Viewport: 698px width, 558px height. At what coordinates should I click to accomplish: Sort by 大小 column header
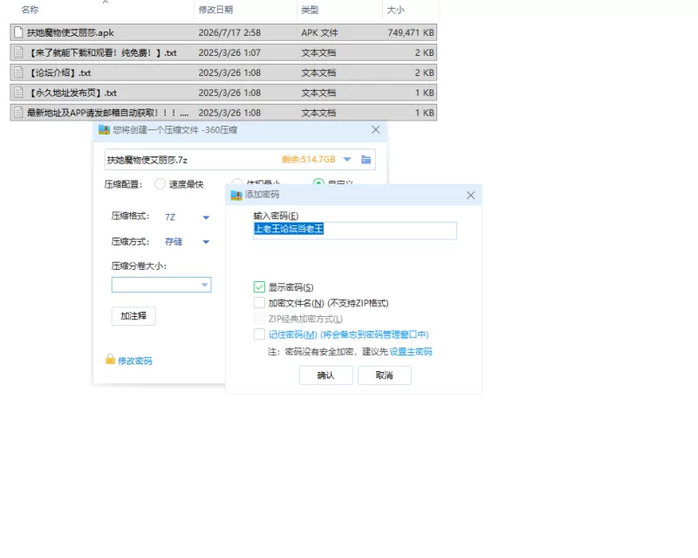click(396, 10)
